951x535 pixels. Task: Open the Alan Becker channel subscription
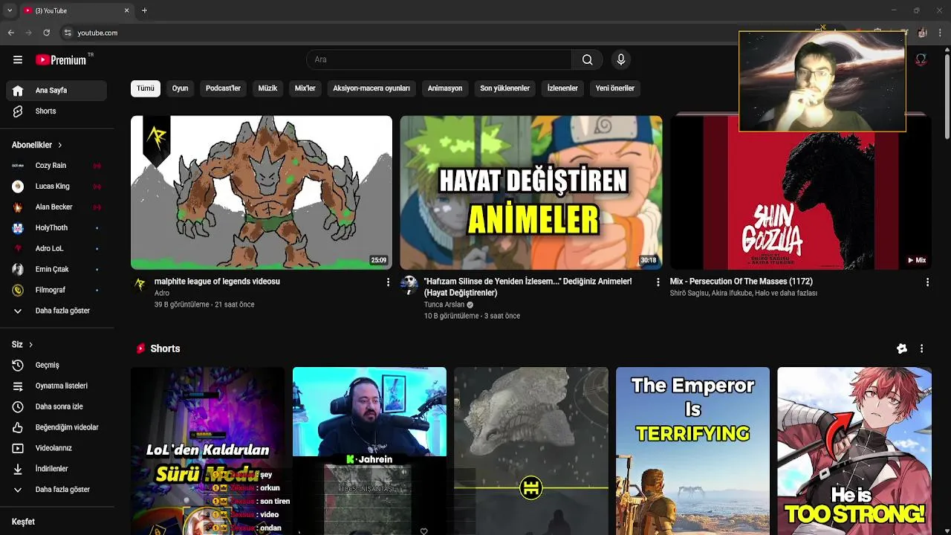pyautogui.click(x=56, y=207)
